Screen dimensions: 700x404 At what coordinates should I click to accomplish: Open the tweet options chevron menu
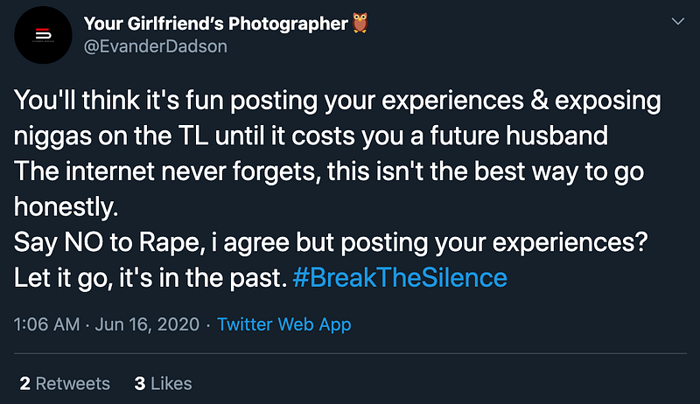[x=676, y=20]
